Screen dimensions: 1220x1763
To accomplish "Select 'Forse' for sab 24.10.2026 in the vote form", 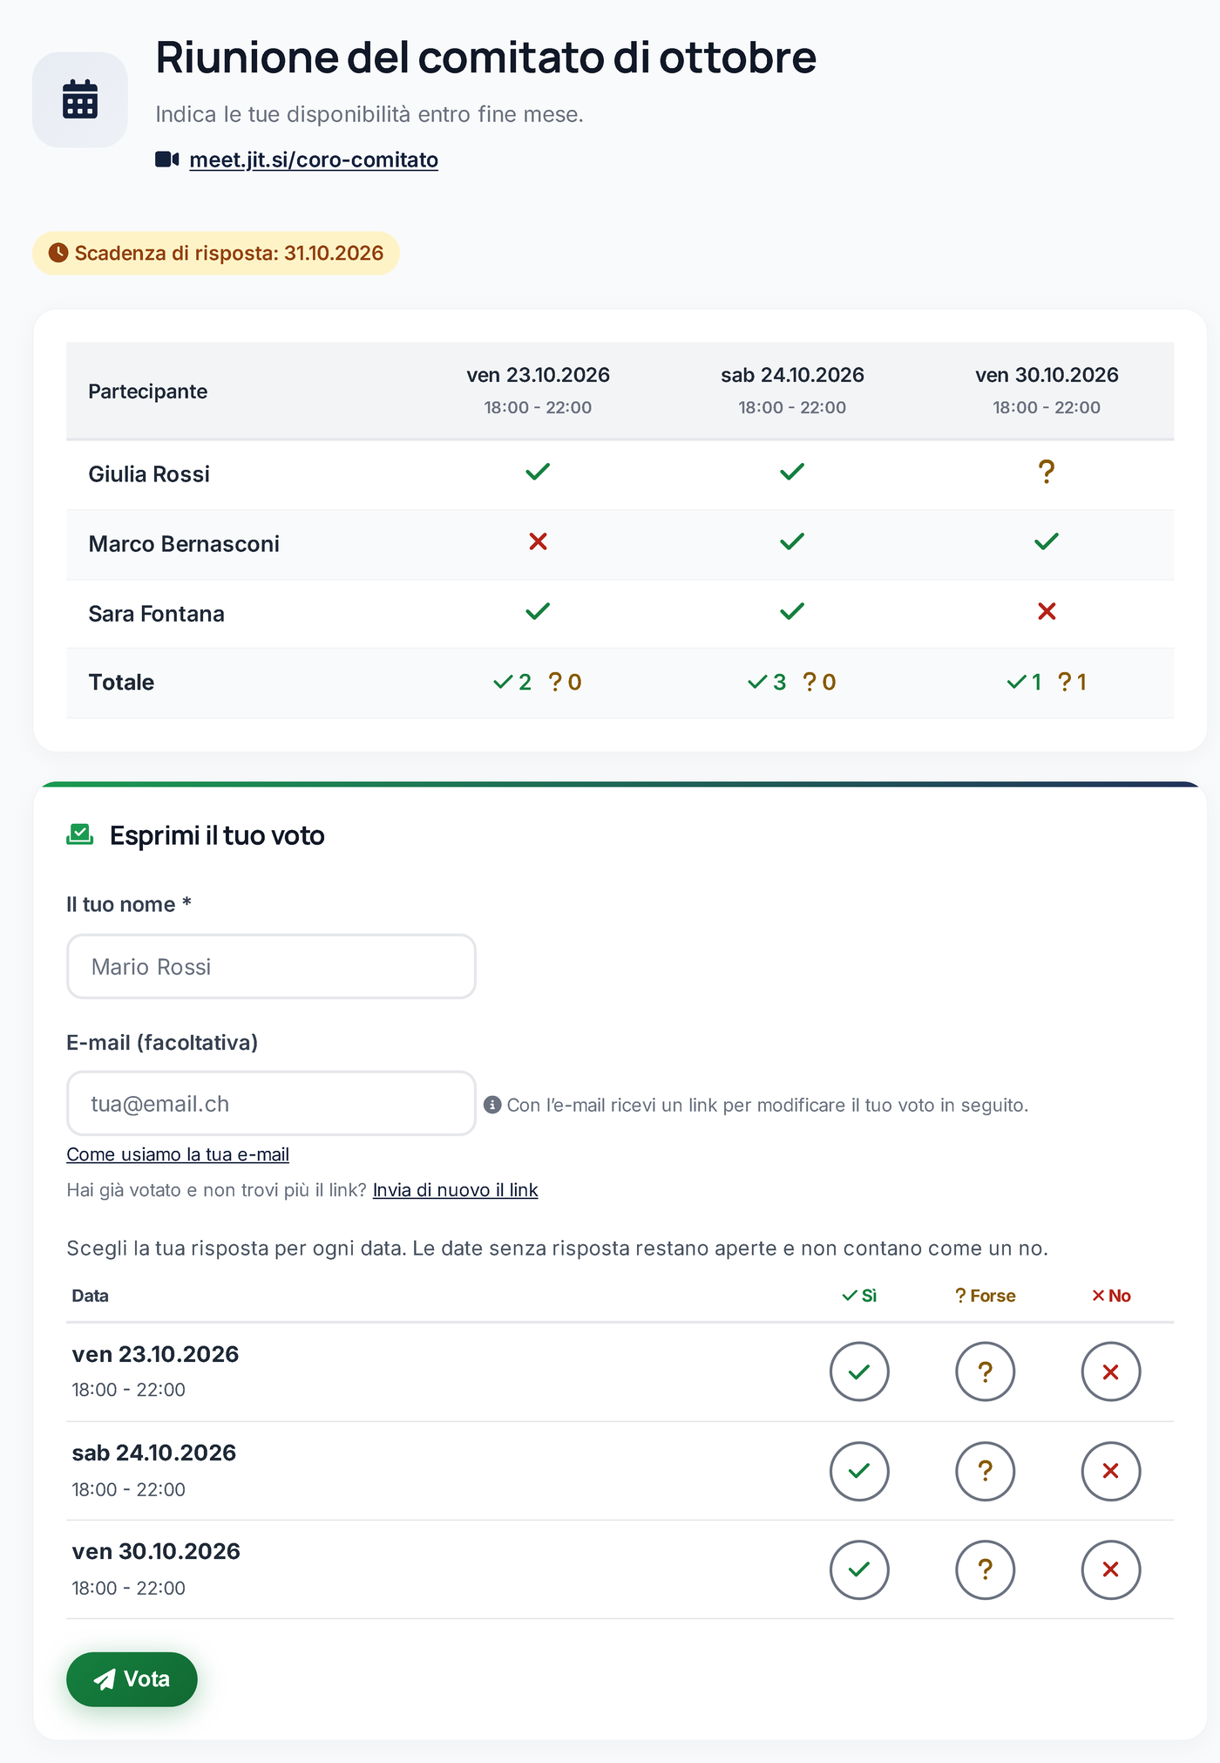I will pos(986,1471).
